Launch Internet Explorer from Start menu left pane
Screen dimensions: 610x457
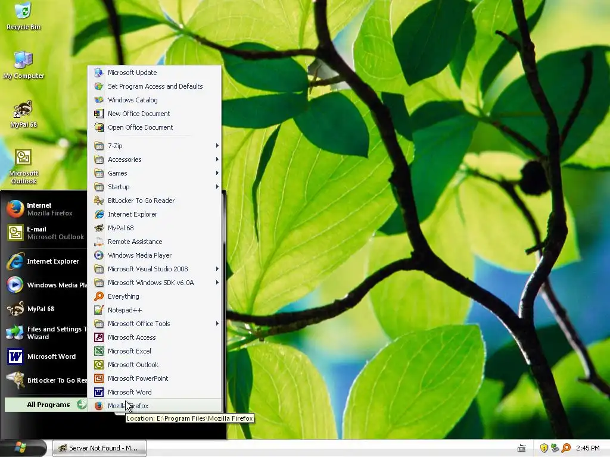coord(45,261)
